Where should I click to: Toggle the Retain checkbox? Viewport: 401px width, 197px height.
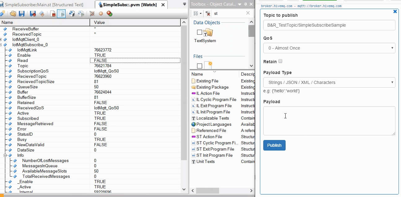point(280,61)
